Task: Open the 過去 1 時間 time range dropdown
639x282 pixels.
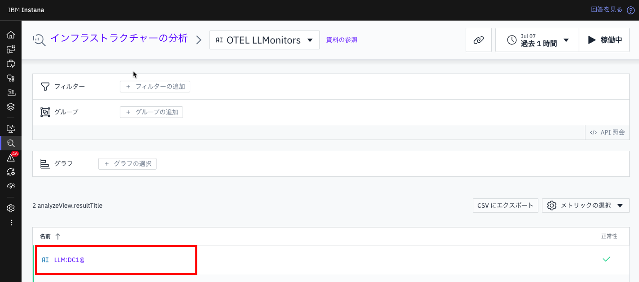Action: tap(537, 40)
